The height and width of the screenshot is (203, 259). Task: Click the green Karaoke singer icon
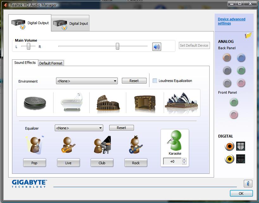[174, 140]
